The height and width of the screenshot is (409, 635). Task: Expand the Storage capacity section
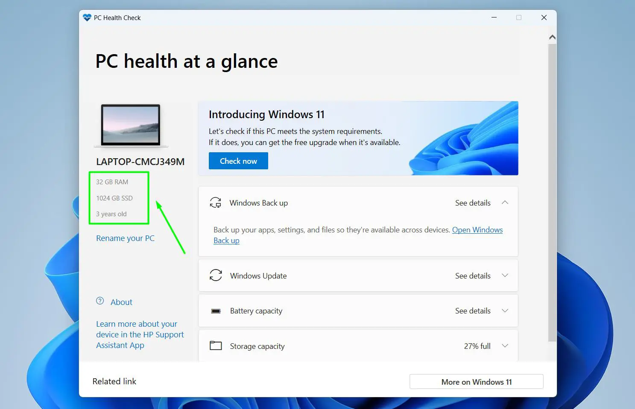[505, 346]
